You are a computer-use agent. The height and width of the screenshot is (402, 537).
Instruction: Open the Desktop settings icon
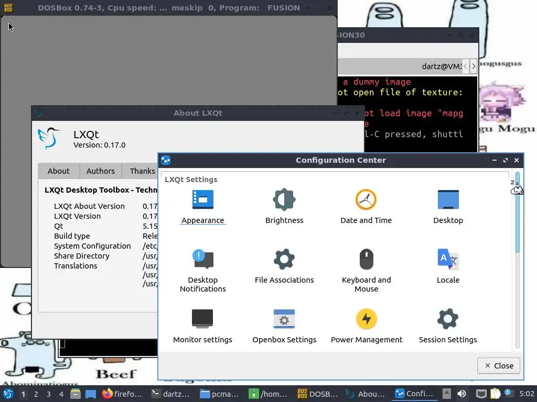[448, 206]
